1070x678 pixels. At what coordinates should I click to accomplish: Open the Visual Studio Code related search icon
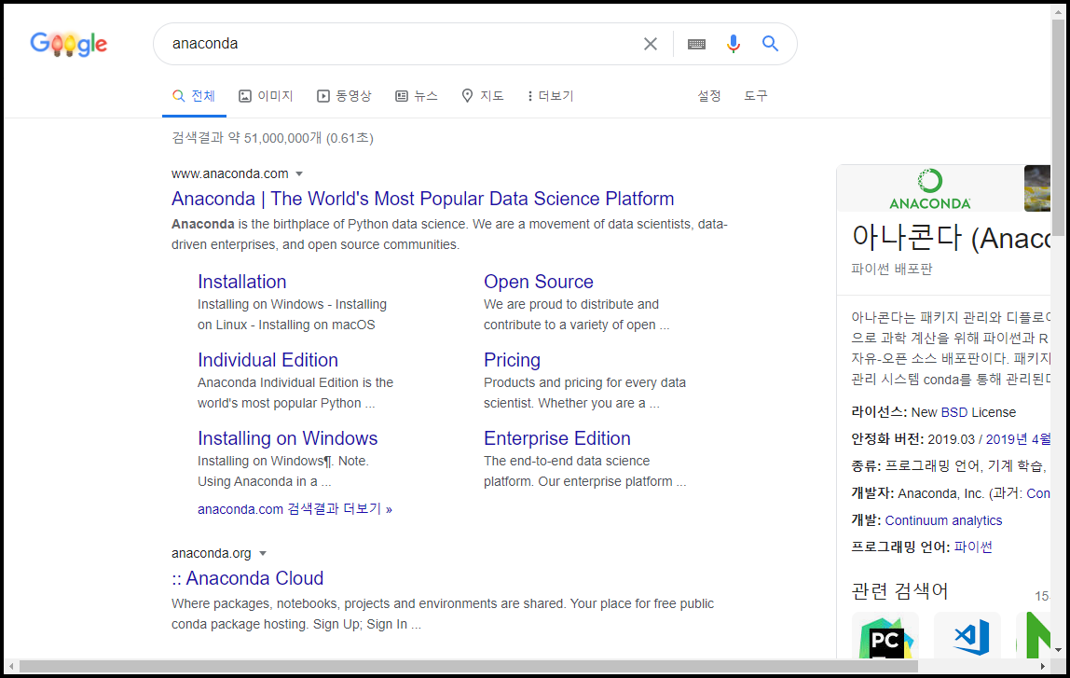[967, 636]
